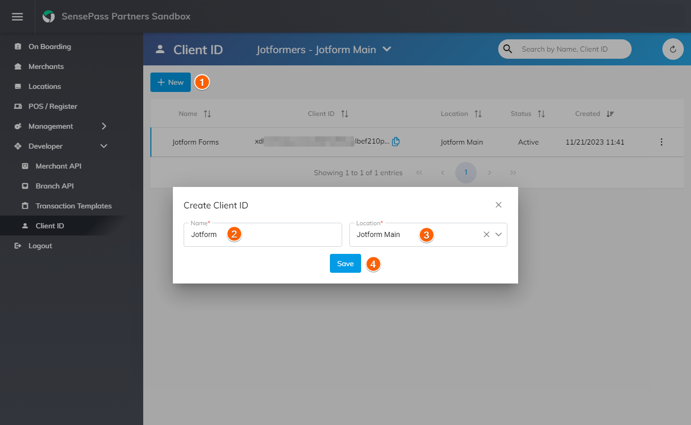Go to the Merchants page

pos(46,66)
